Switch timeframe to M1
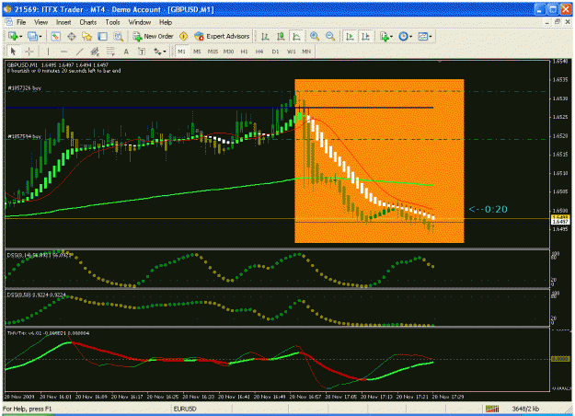This screenshot has width=575, height=416. 181,52
